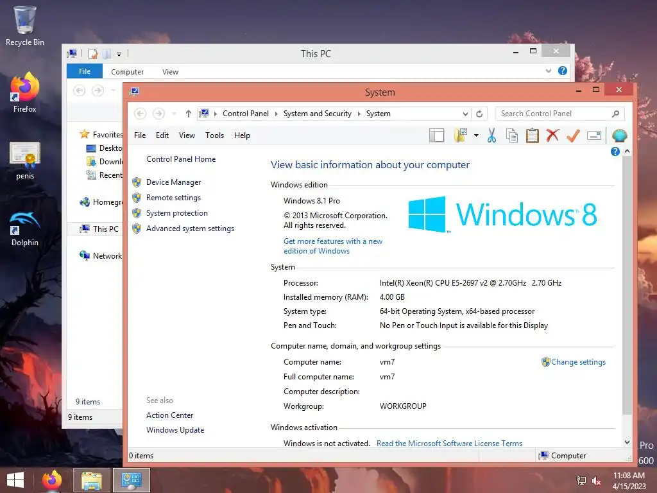
Task: Open the Tools menu
Action: tap(214, 135)
